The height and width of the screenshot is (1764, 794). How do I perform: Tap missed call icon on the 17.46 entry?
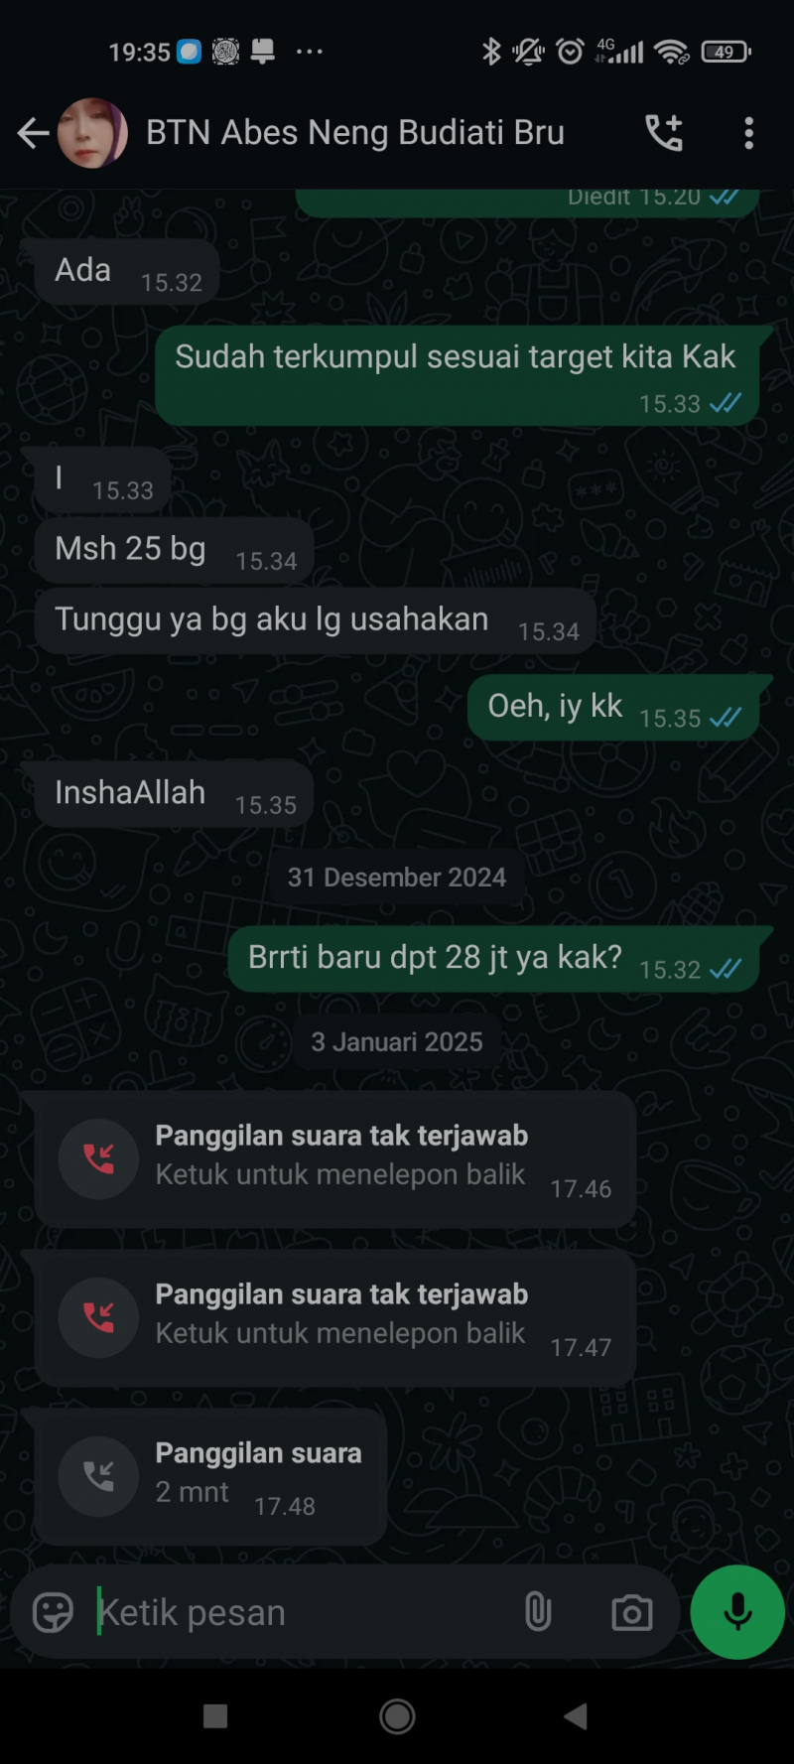[x=98, y=1158]
